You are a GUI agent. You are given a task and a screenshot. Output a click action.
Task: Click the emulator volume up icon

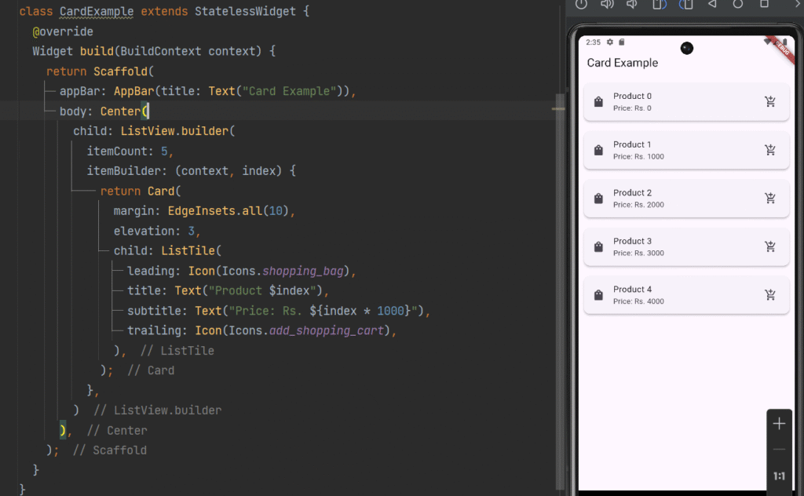point(607,4)
